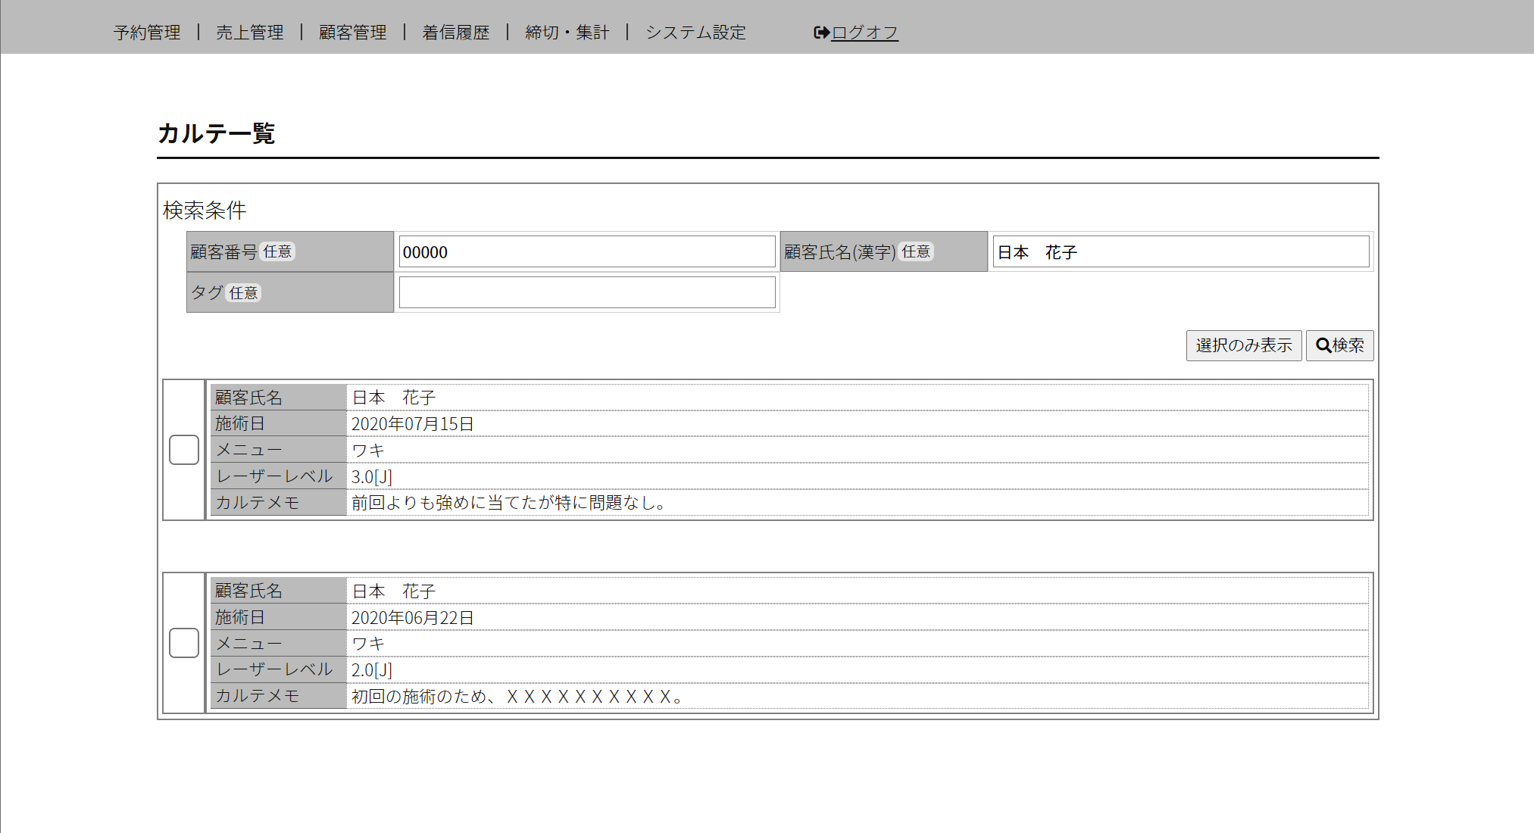Click menu value ワキ in the second record
Viewport: 1534px width, 833px height.
[x=368, y=644]
